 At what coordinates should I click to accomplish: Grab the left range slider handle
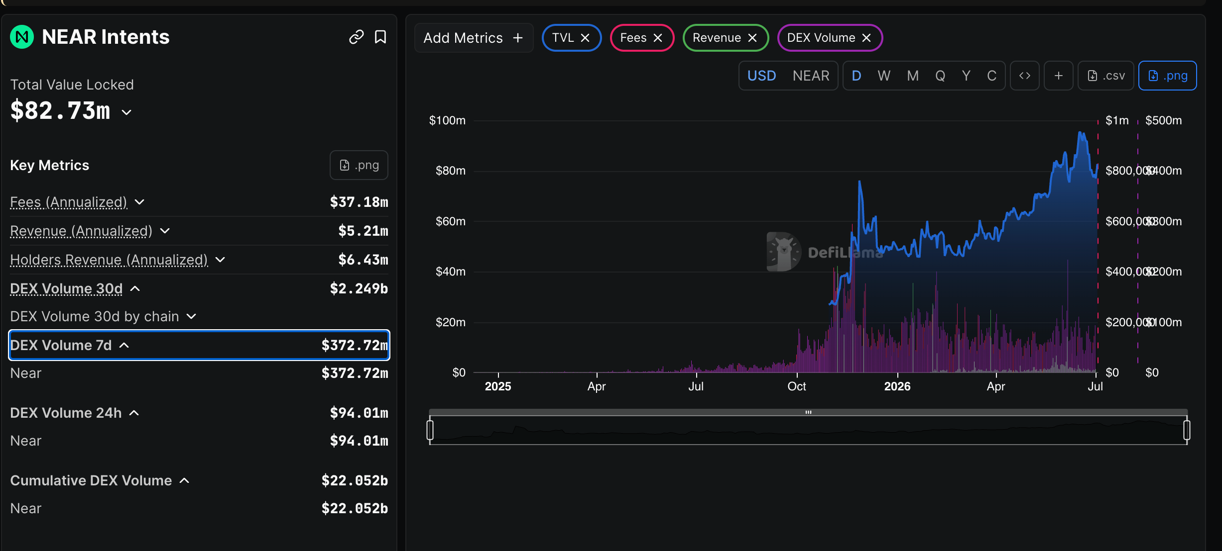point(430,430)
